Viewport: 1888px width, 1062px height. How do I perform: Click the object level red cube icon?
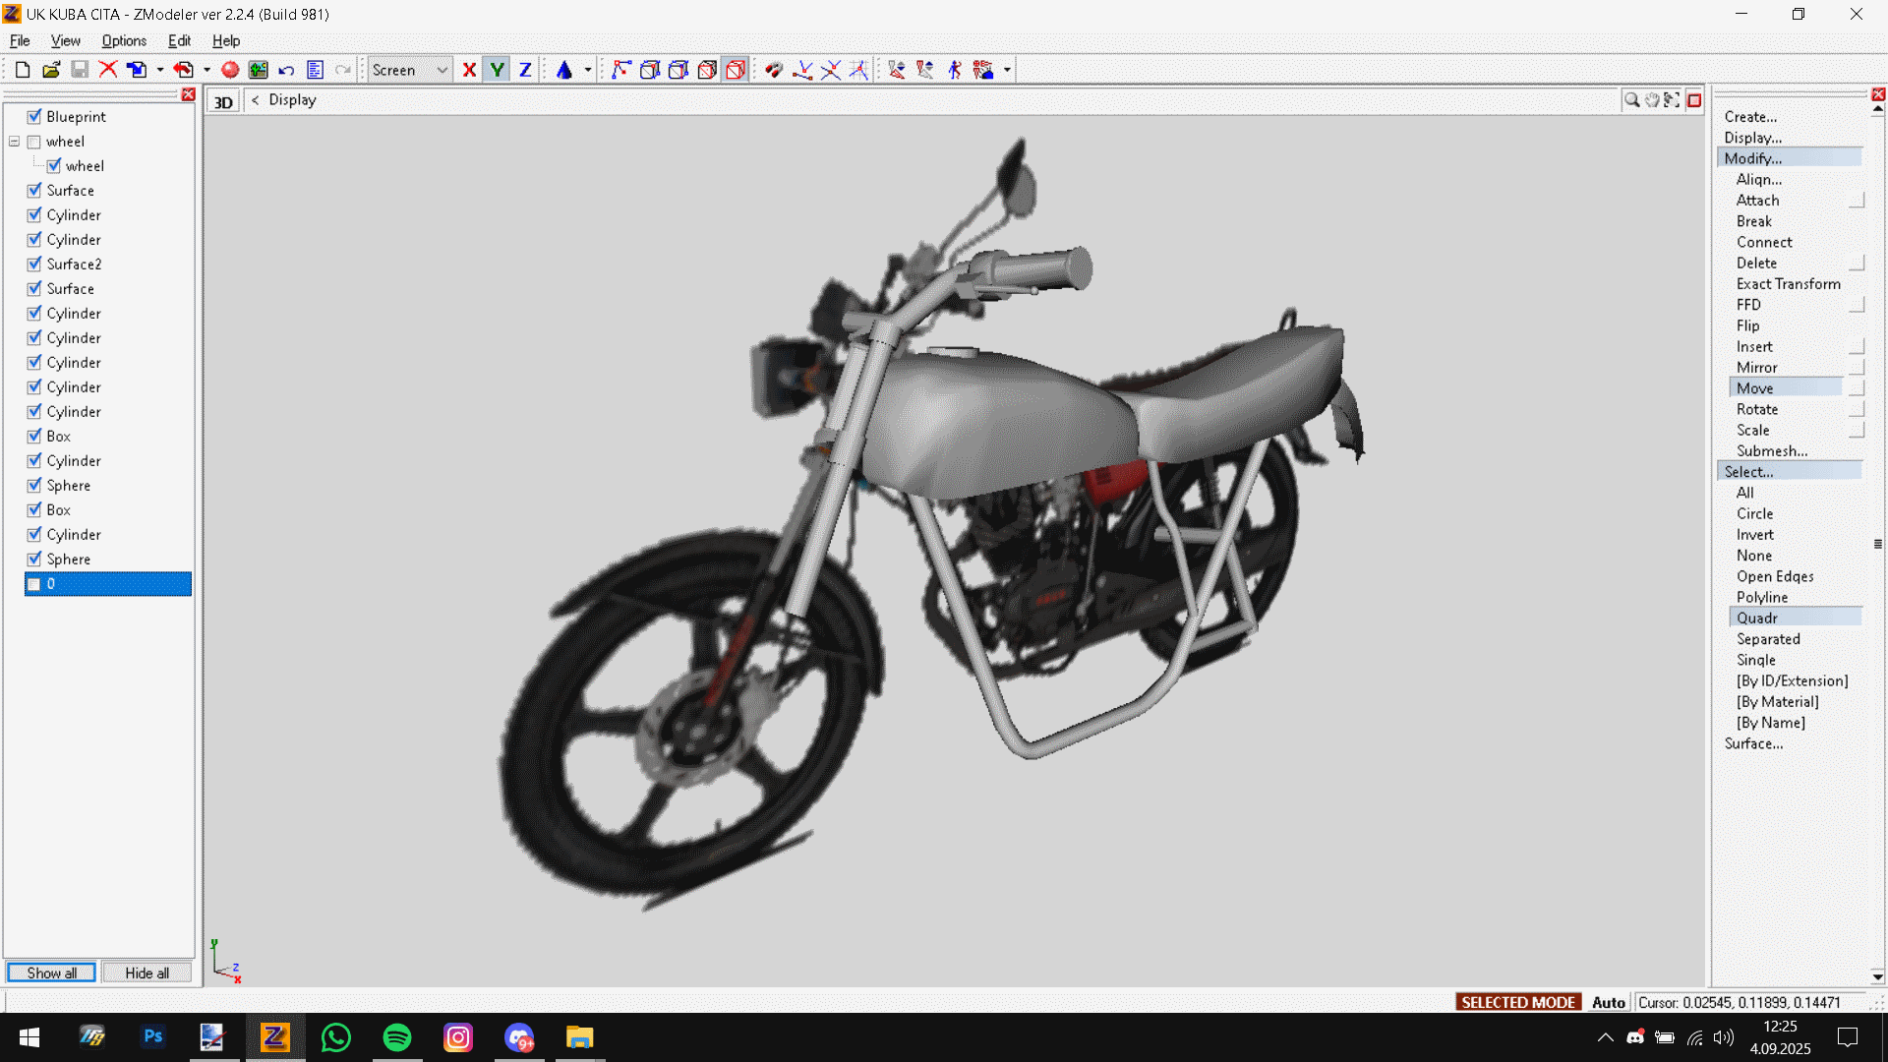pyautogui.click(x=736, y=70)
